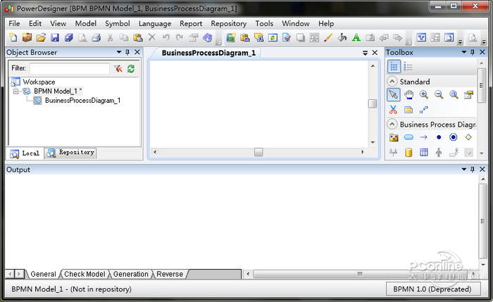This screenshot has height=302, width=493.
Task: Open the Toolbox panel dropdown arrow
Action: coord(464,52)
